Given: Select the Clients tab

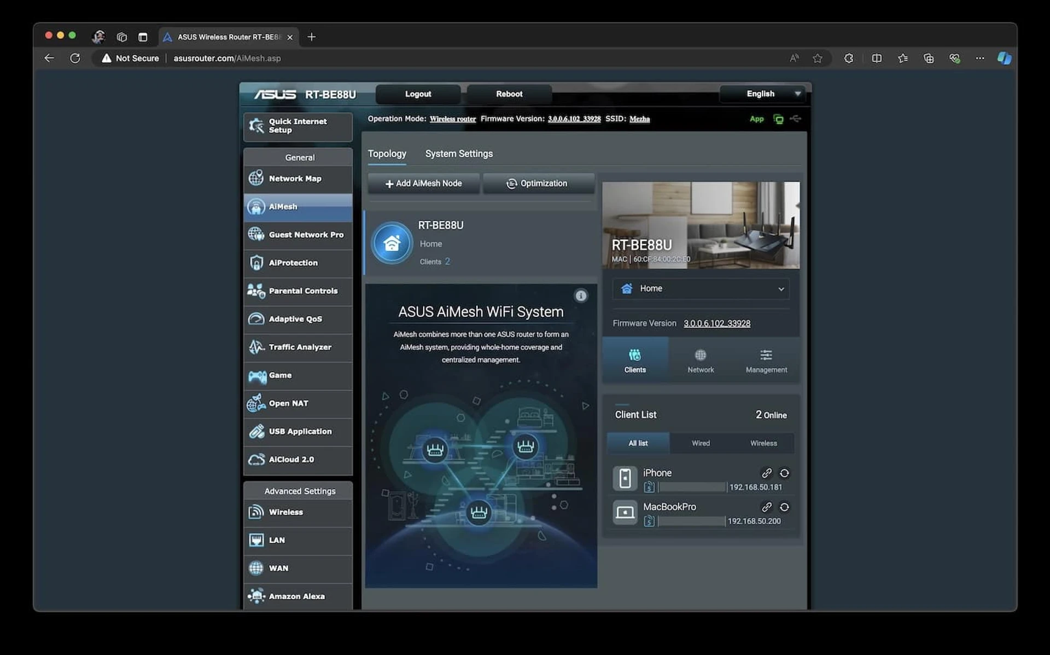Looking at the screenshot, I should tap(635, 361).
